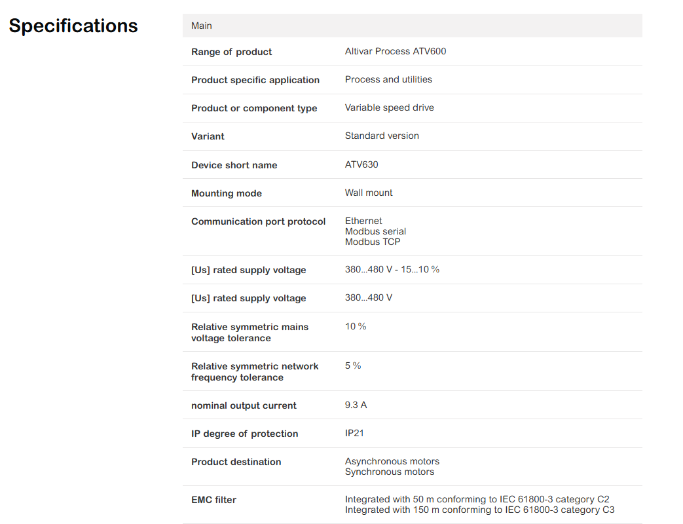Click the Range of product label
Screen dimensions: 683x524
(231, 52)
